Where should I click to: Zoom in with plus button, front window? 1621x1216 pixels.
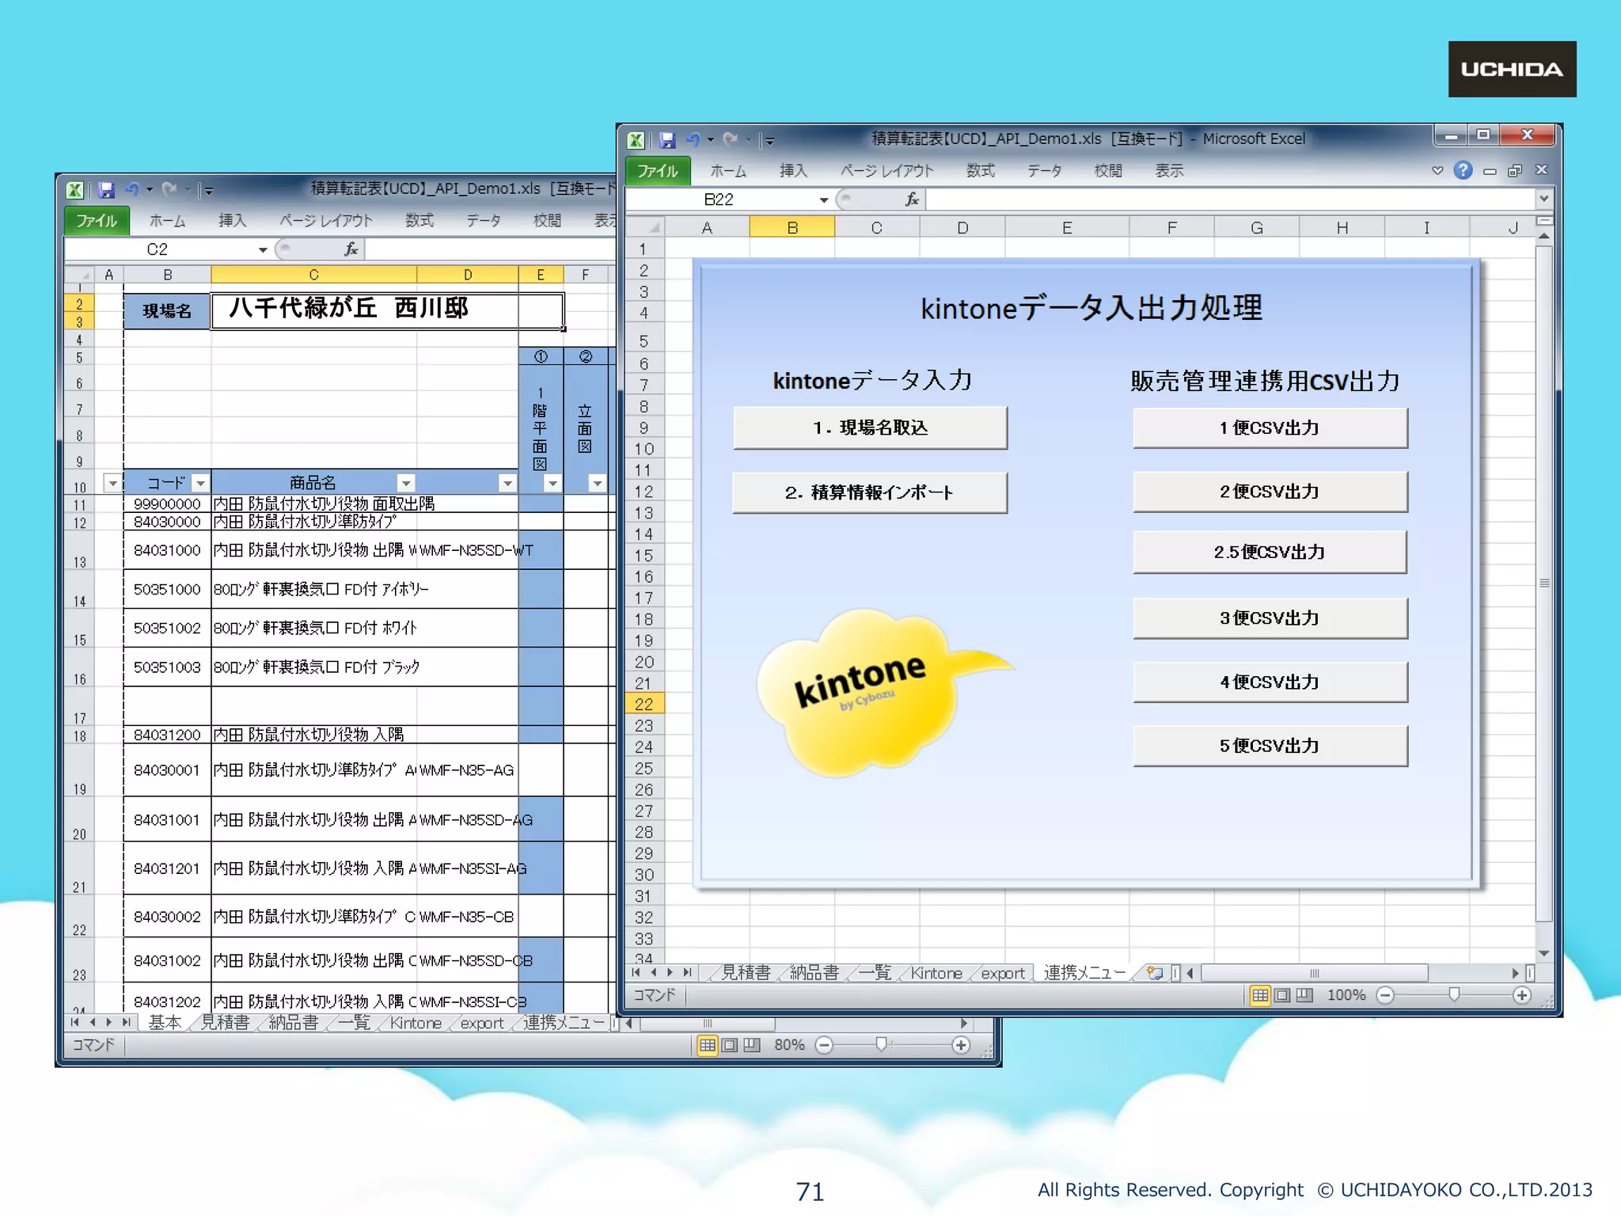(x=1521, y=995)
